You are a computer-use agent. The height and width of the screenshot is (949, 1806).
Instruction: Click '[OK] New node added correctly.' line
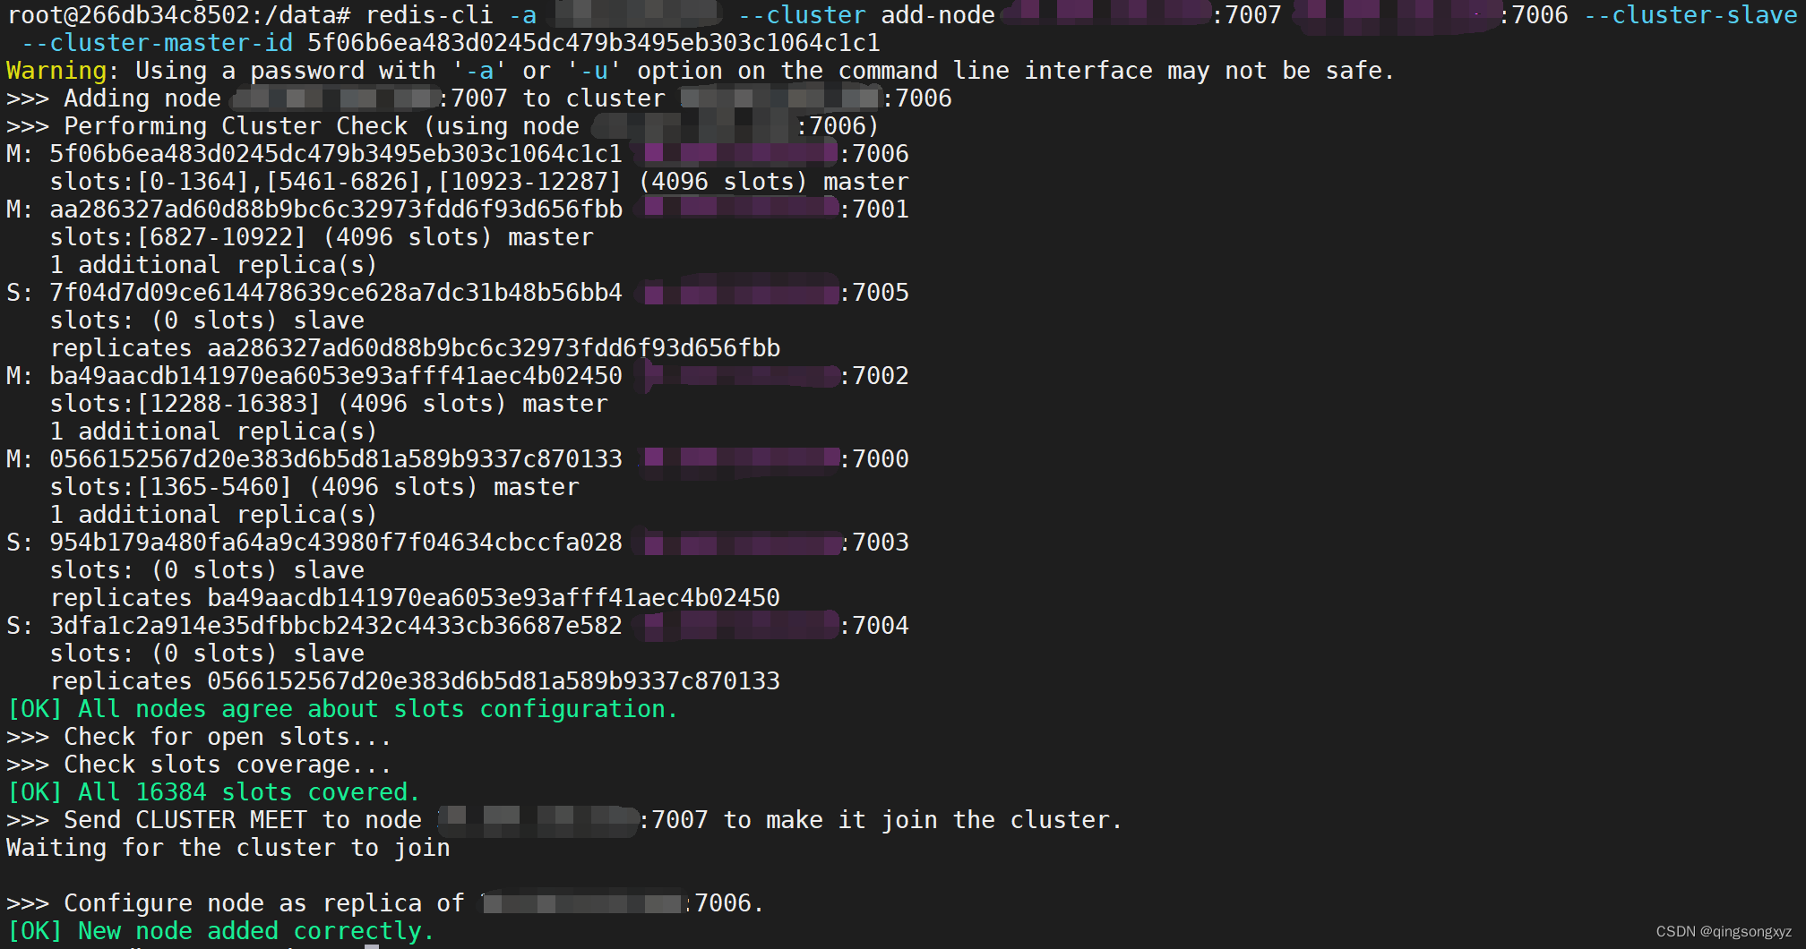pos(221,931)
